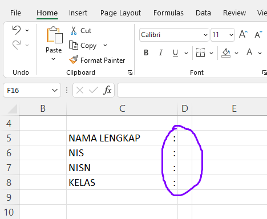Image resolution: width=267 pixels, height=219 pixels.
Task: Select cell containing KELAS
Action: click(122, 182)
